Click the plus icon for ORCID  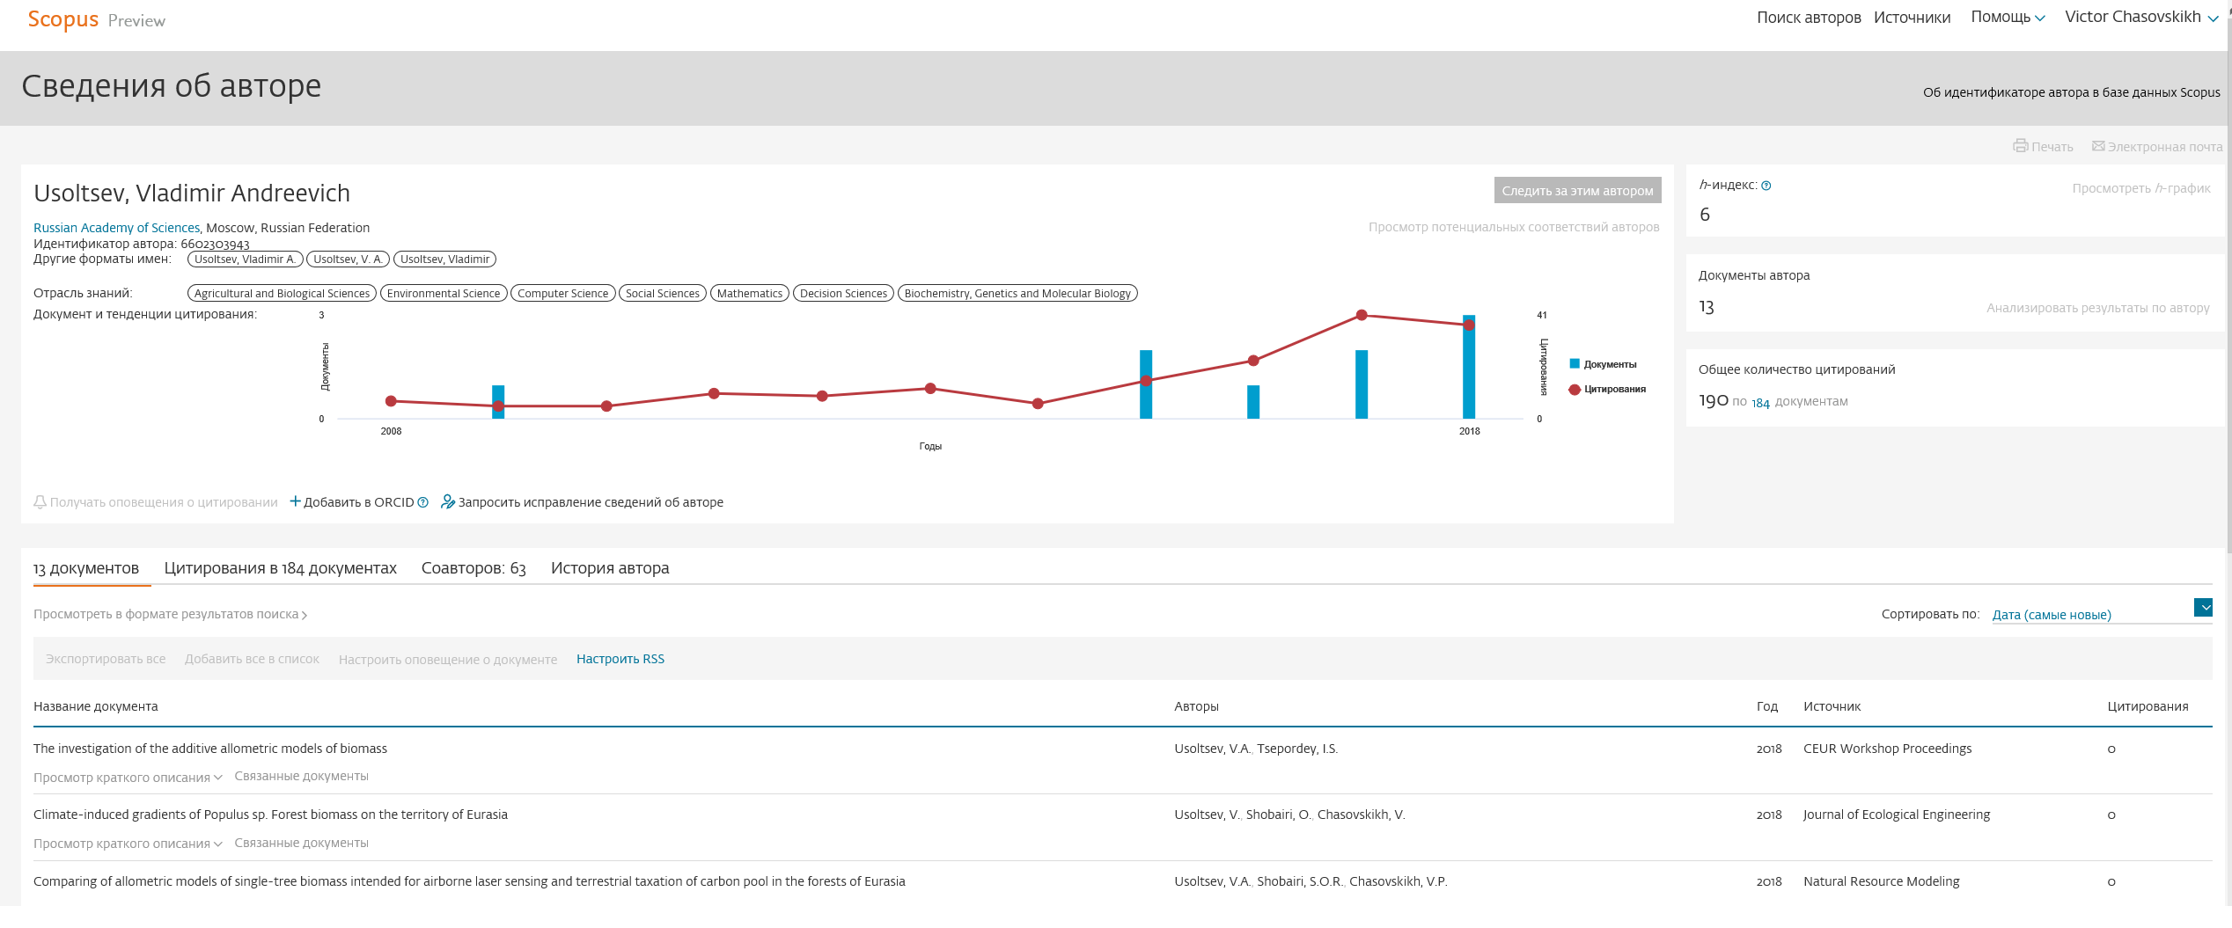coord(295,501)
